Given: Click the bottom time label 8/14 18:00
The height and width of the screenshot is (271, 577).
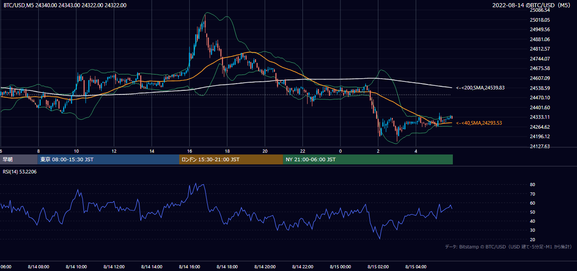Looking at the screenshot, I should coord(227,267).
